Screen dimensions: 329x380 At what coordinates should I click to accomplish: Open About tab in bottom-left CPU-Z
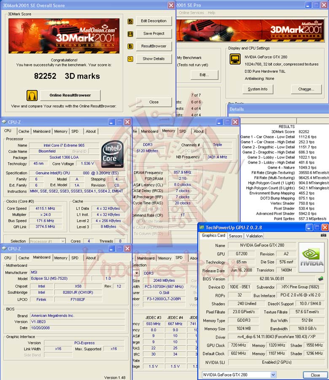pyautogui.click(x=91, y=258)
